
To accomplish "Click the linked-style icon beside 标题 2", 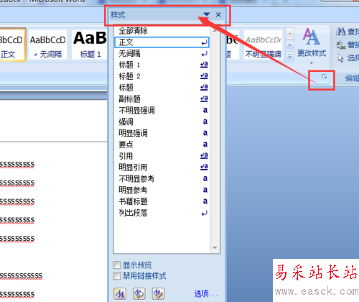I will click(x=204, y=76).
